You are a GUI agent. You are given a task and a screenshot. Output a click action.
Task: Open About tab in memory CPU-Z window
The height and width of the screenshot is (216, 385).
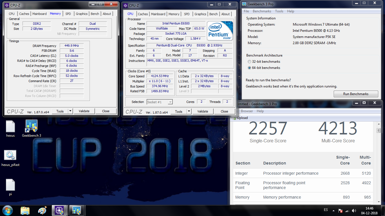point(107,14)
